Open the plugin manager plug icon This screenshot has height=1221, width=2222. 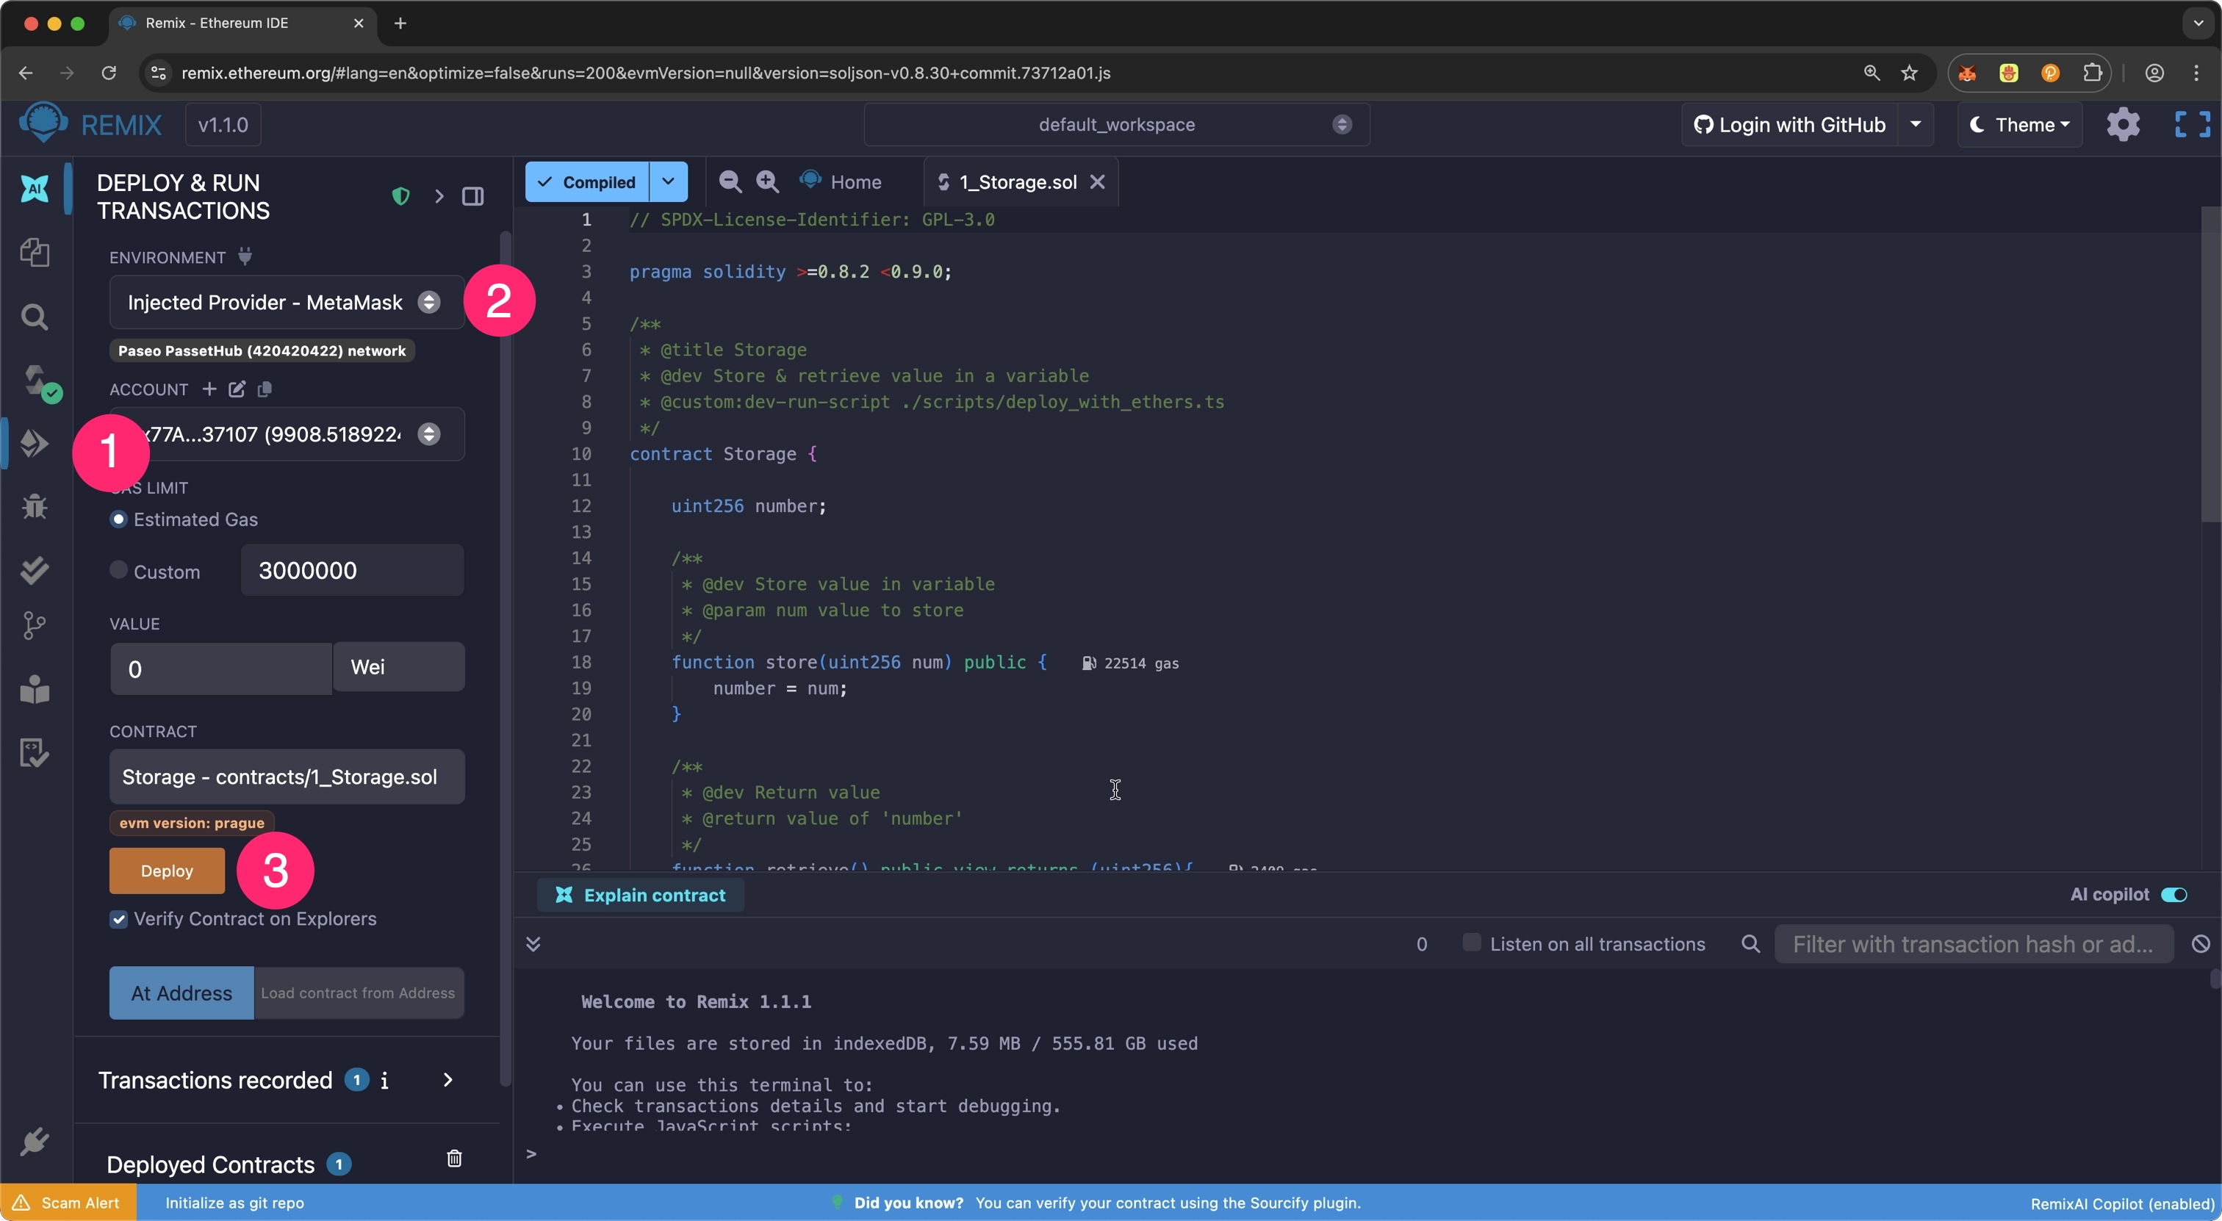tap(35, 1141)
